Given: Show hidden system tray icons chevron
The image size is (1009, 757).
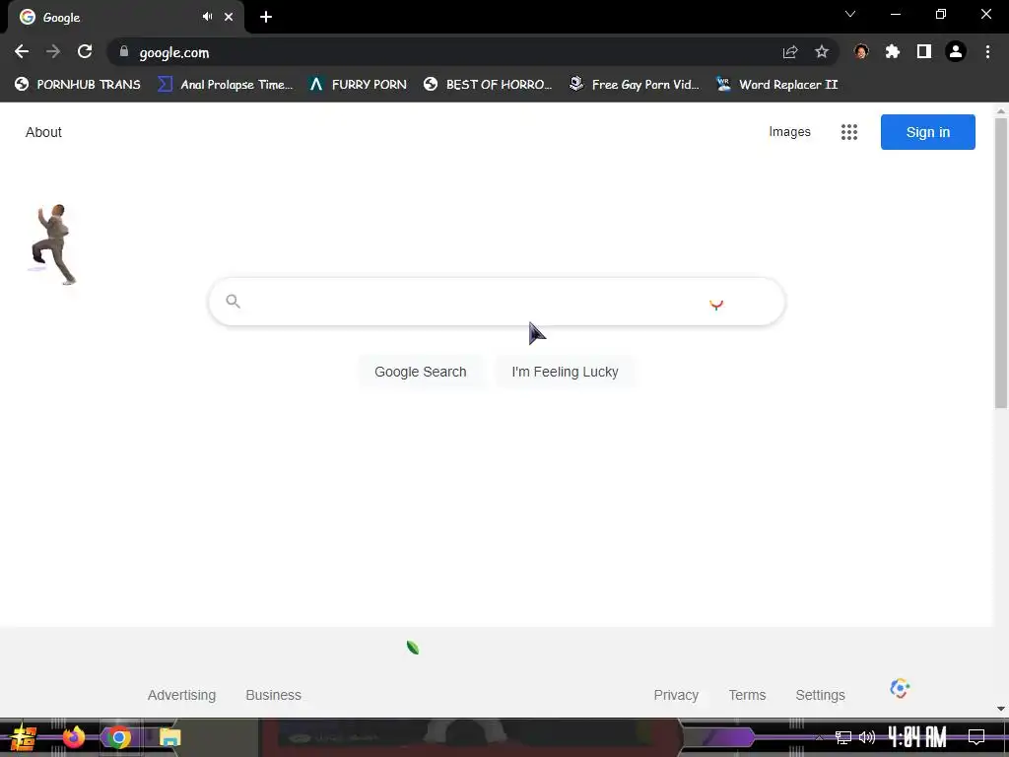Looking at the screenshot, I should 819,737.
